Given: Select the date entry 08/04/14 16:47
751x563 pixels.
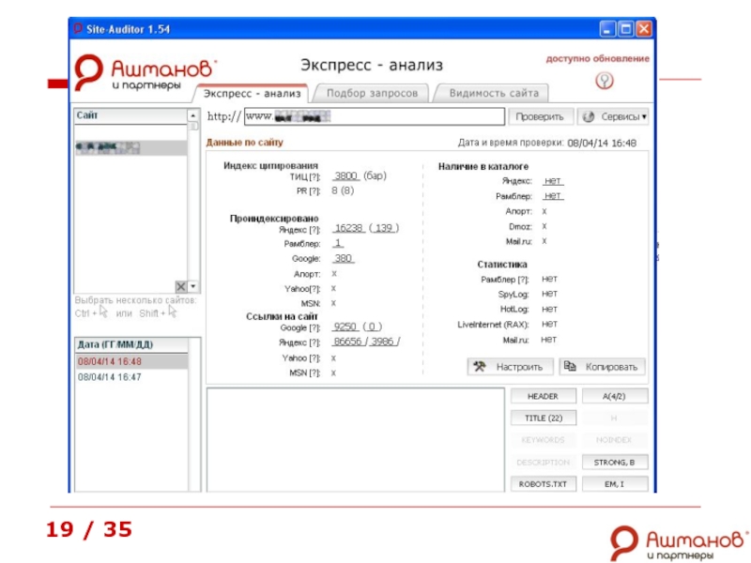Looking at the screenshot, I should (130, 377).
